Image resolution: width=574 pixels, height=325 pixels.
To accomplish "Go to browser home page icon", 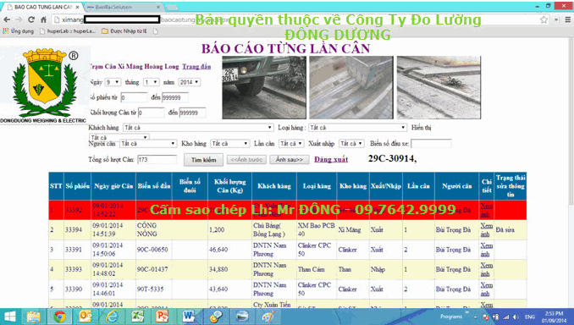I will (43, 19).
